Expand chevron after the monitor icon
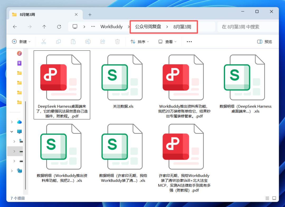Screen dimensions: 285x207 (84, 27)
